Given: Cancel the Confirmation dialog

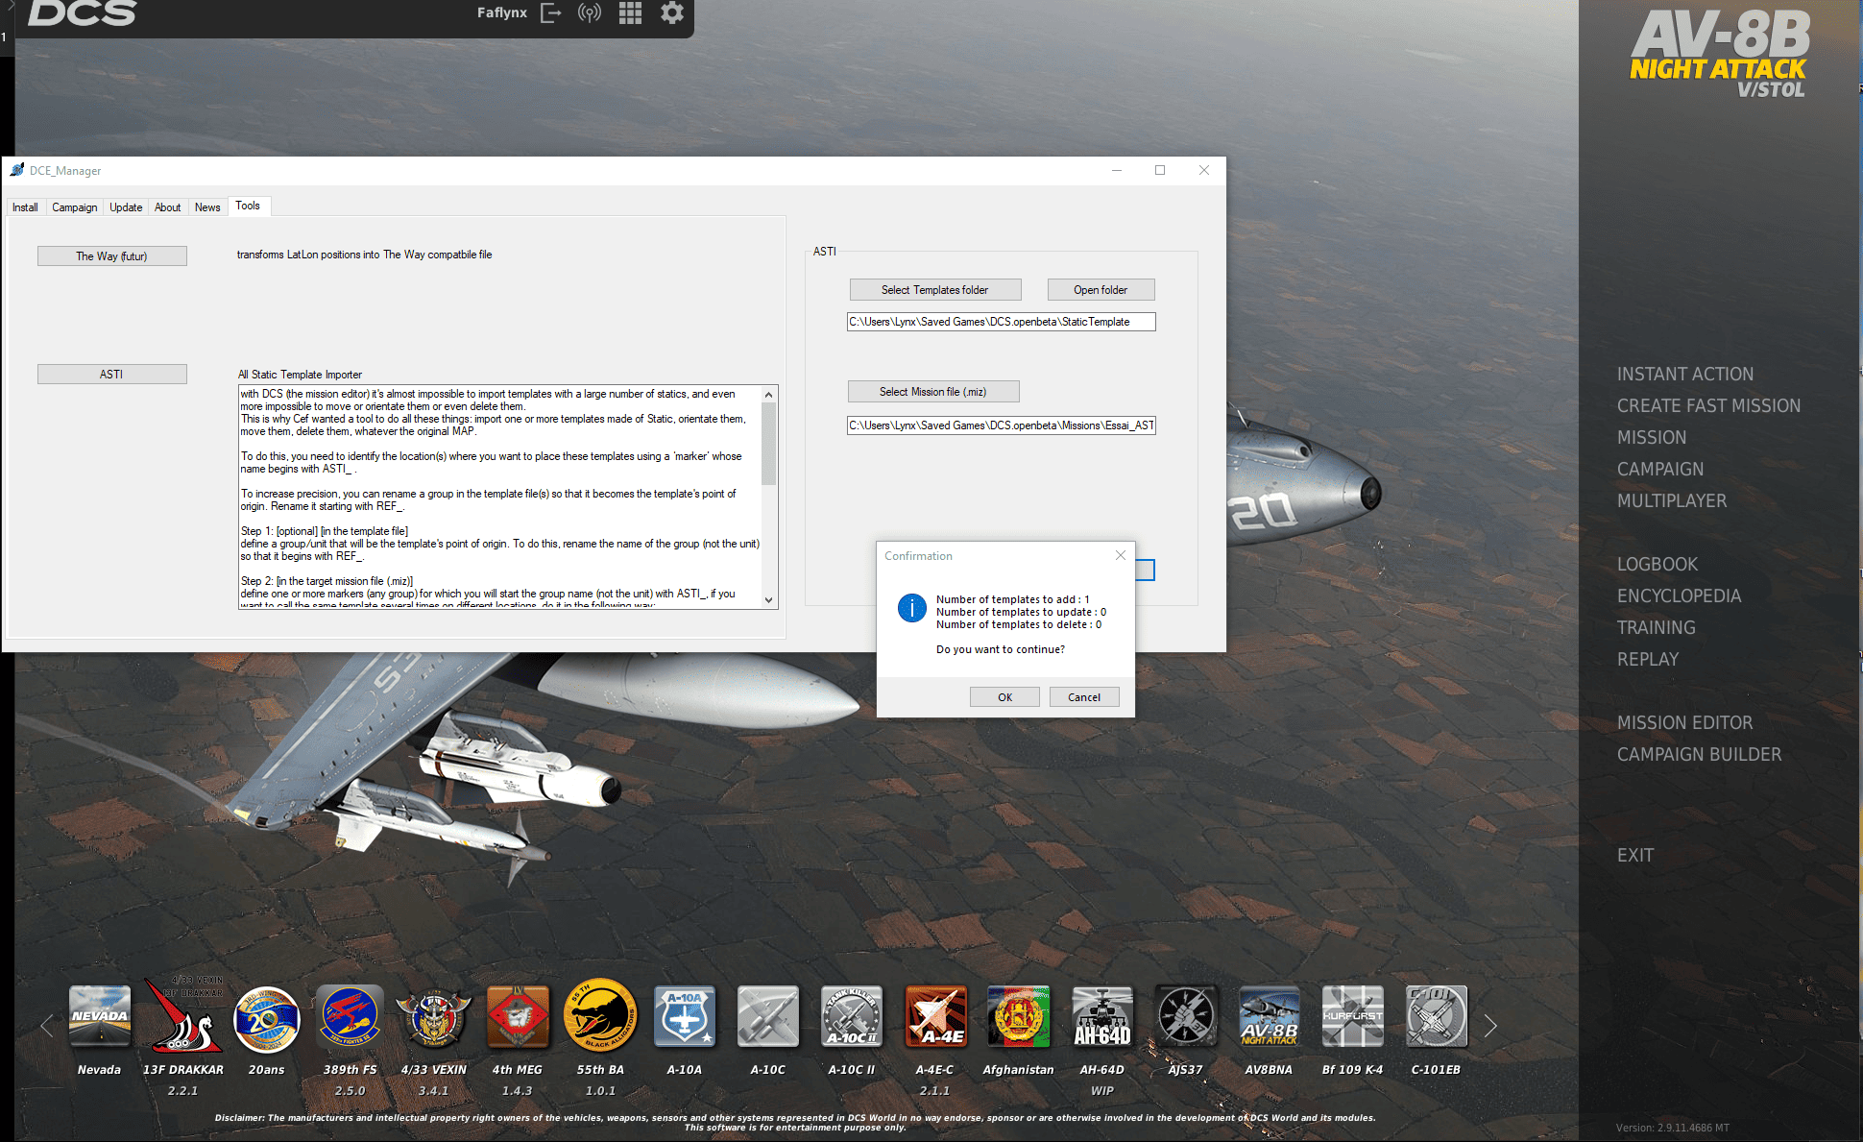Looking at the screenshot, I should 1084,697.
